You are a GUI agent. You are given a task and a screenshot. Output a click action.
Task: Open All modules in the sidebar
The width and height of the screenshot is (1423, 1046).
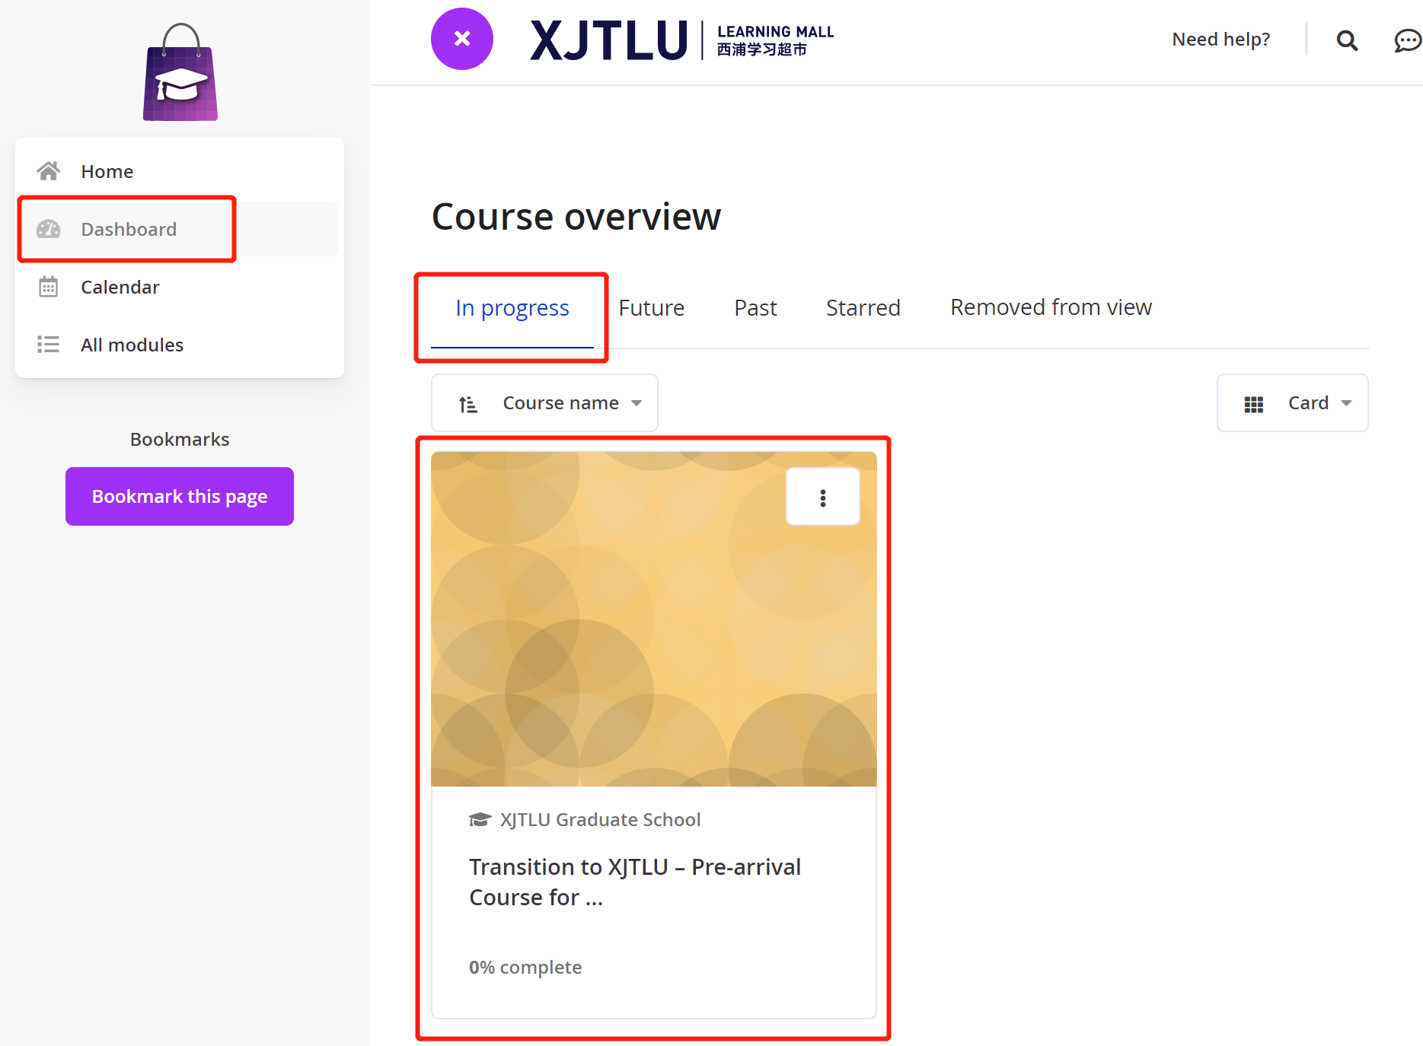pos(180,345)
